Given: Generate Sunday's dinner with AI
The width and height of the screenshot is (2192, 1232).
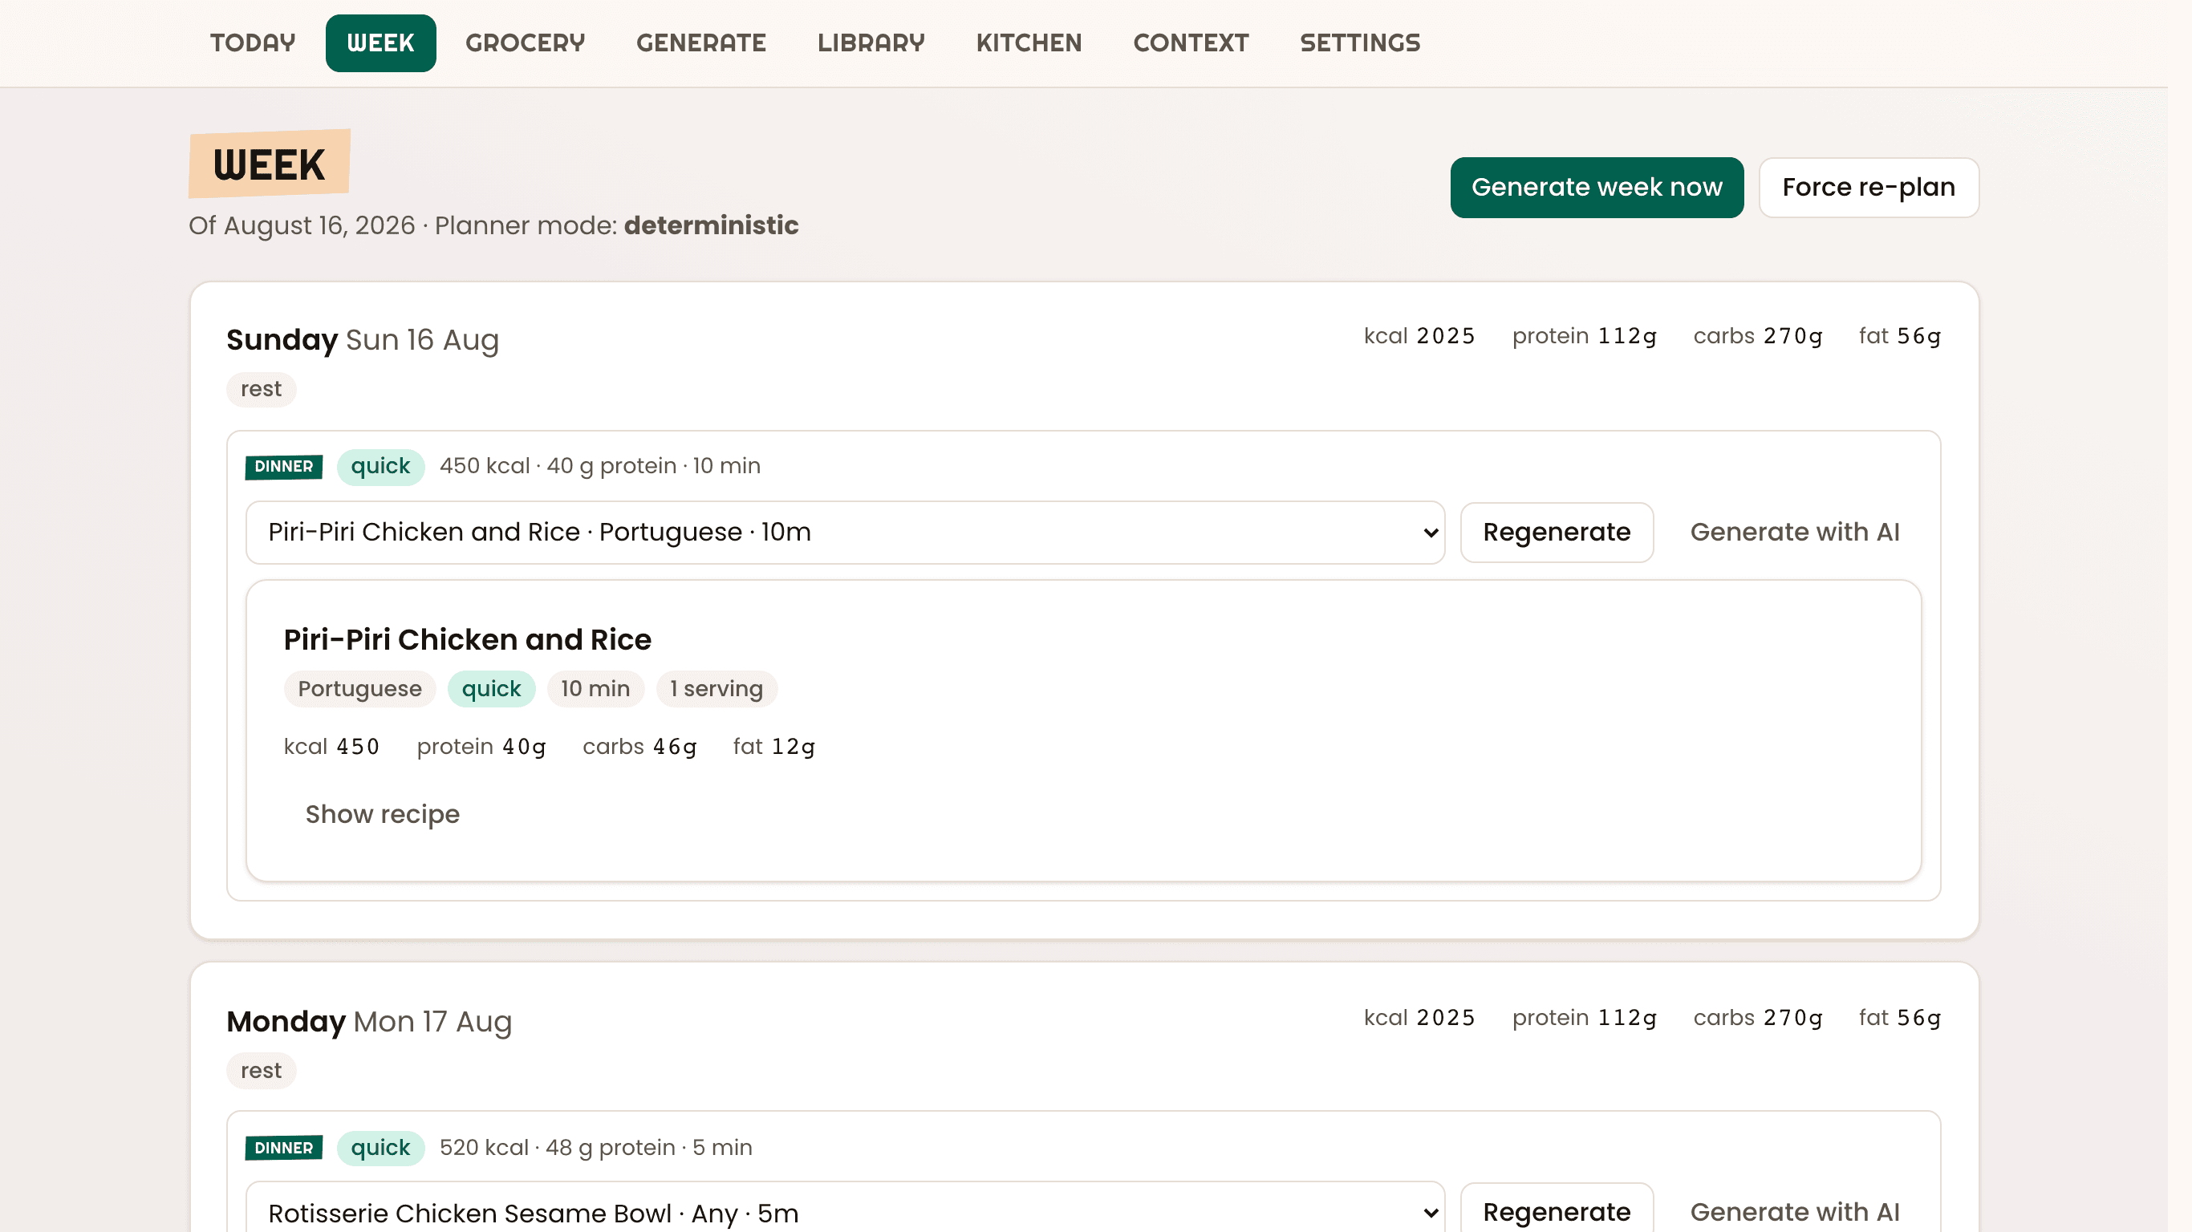Looking at the screenshot, I should pos(1795,533).
